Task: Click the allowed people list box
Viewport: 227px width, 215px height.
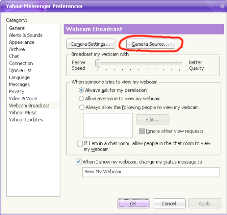Action: 108,125
